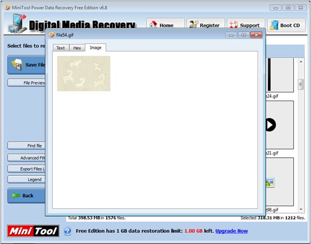Select the play-icon gif thumbnail in file list
Viewport: 311px width, 244px height.
pos(280,125)
